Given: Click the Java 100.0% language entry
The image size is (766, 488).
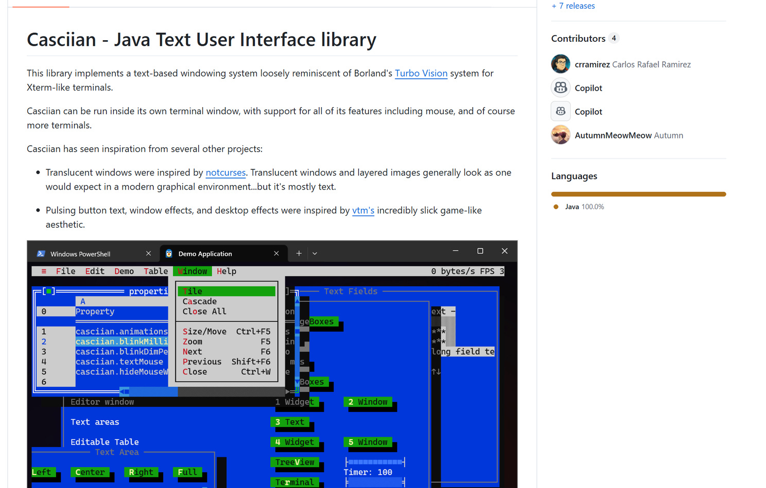Looking at the screenshot, I should pyautogui.click(x=579, y=206).
